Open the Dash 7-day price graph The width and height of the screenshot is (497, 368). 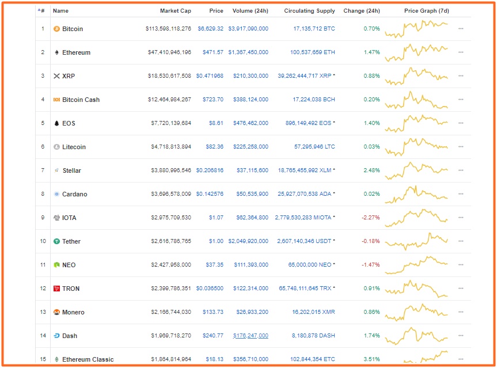tap(416, 336)
